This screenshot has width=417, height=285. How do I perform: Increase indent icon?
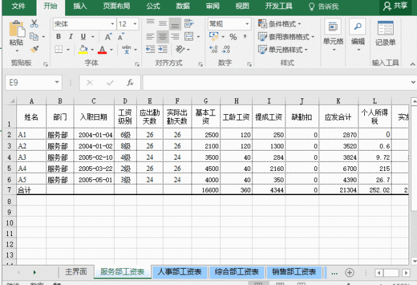pos(163,49)
